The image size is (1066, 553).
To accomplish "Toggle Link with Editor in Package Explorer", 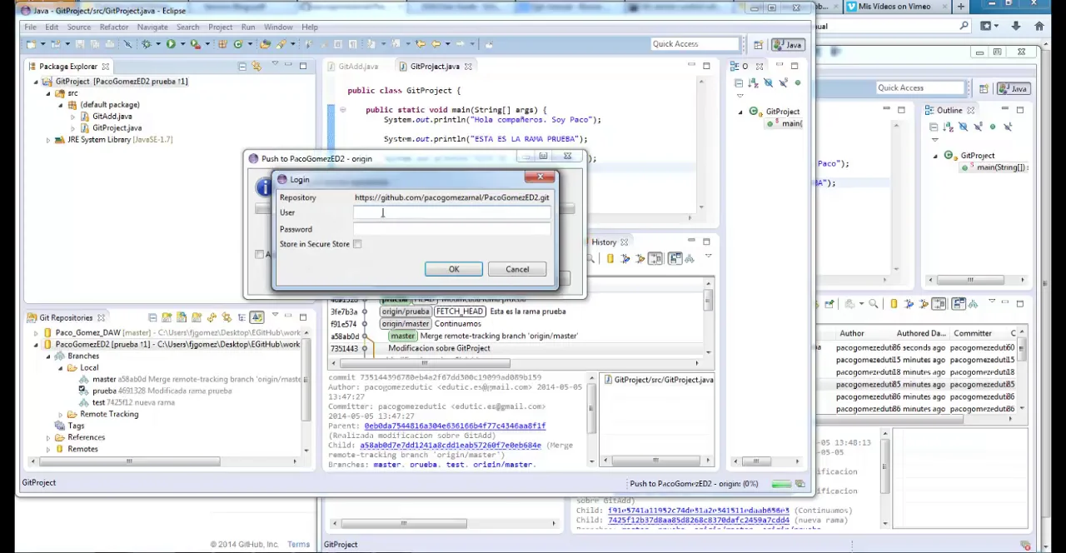I will click(256, 66).
